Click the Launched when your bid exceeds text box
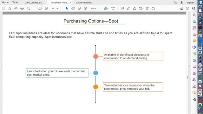Screen dimensions: 203x114 [57, 73]
